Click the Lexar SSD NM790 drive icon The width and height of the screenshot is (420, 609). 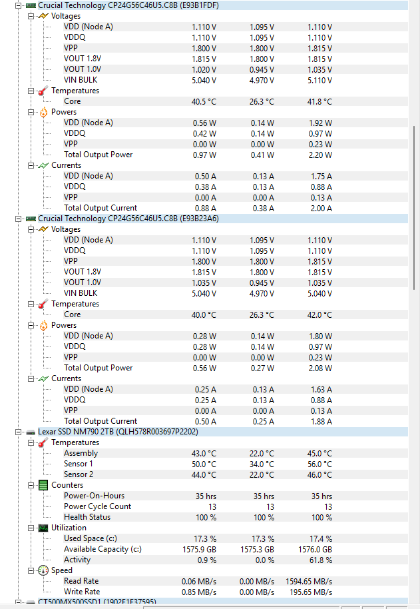point(31,432)
